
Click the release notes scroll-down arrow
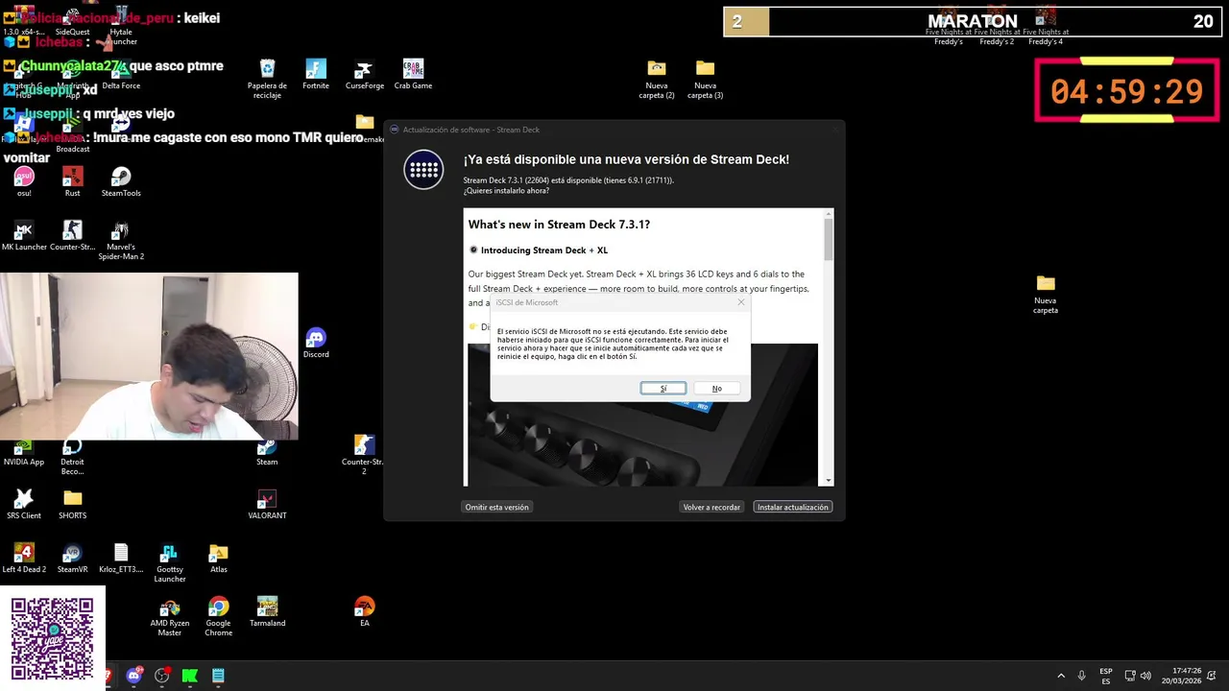[828, 480]
